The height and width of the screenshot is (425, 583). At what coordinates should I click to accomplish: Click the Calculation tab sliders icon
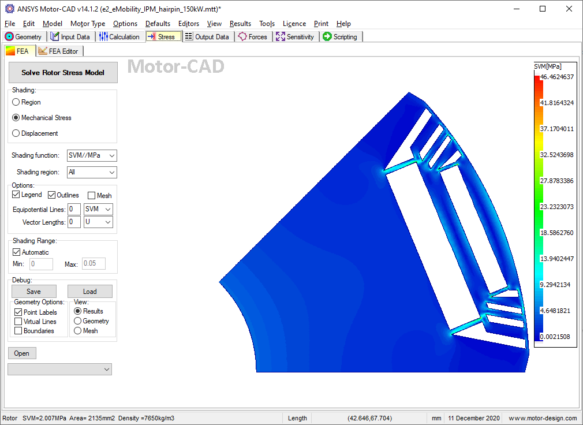tap(103, 36)
